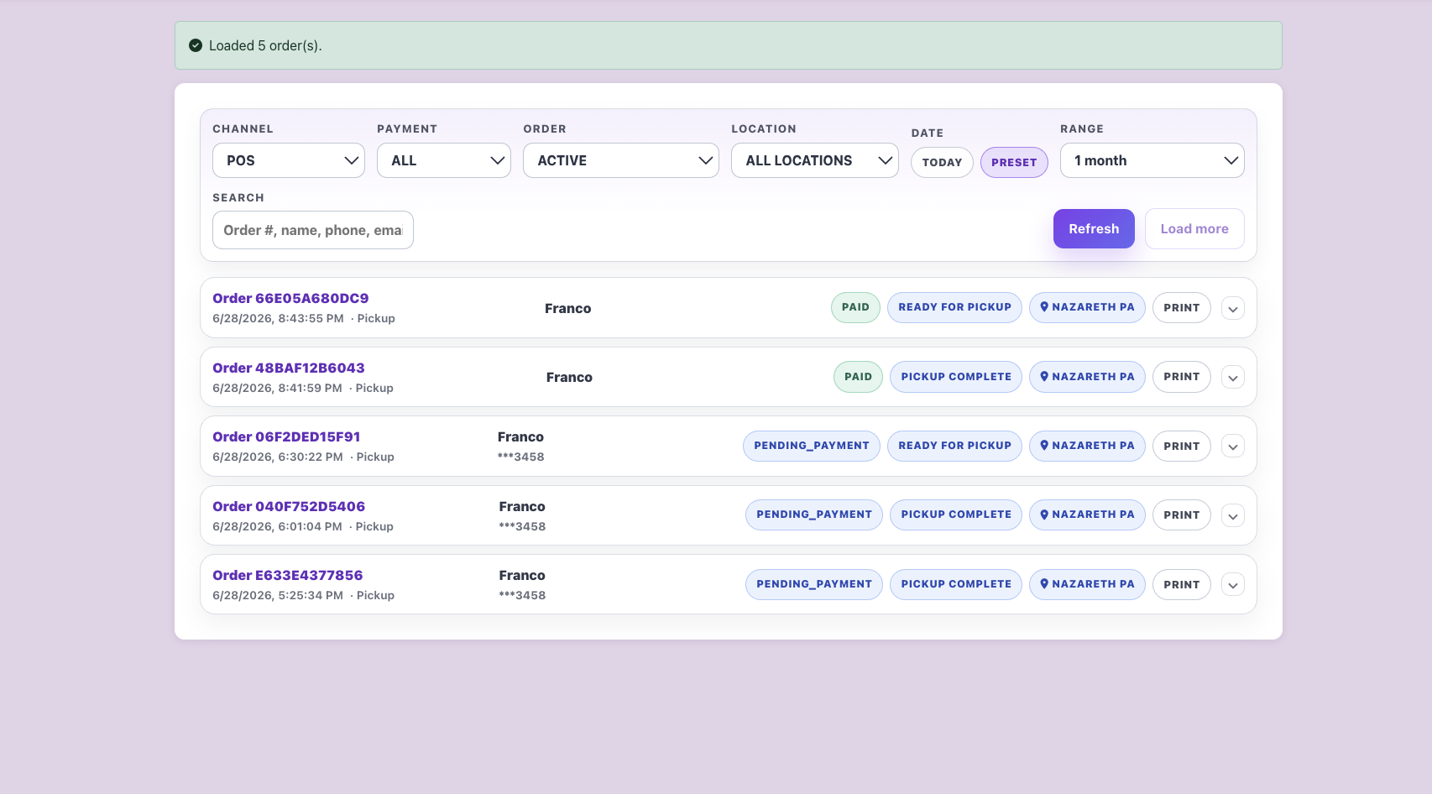Click the order search input field
1432x794 pixels.
tap(313, 230)
